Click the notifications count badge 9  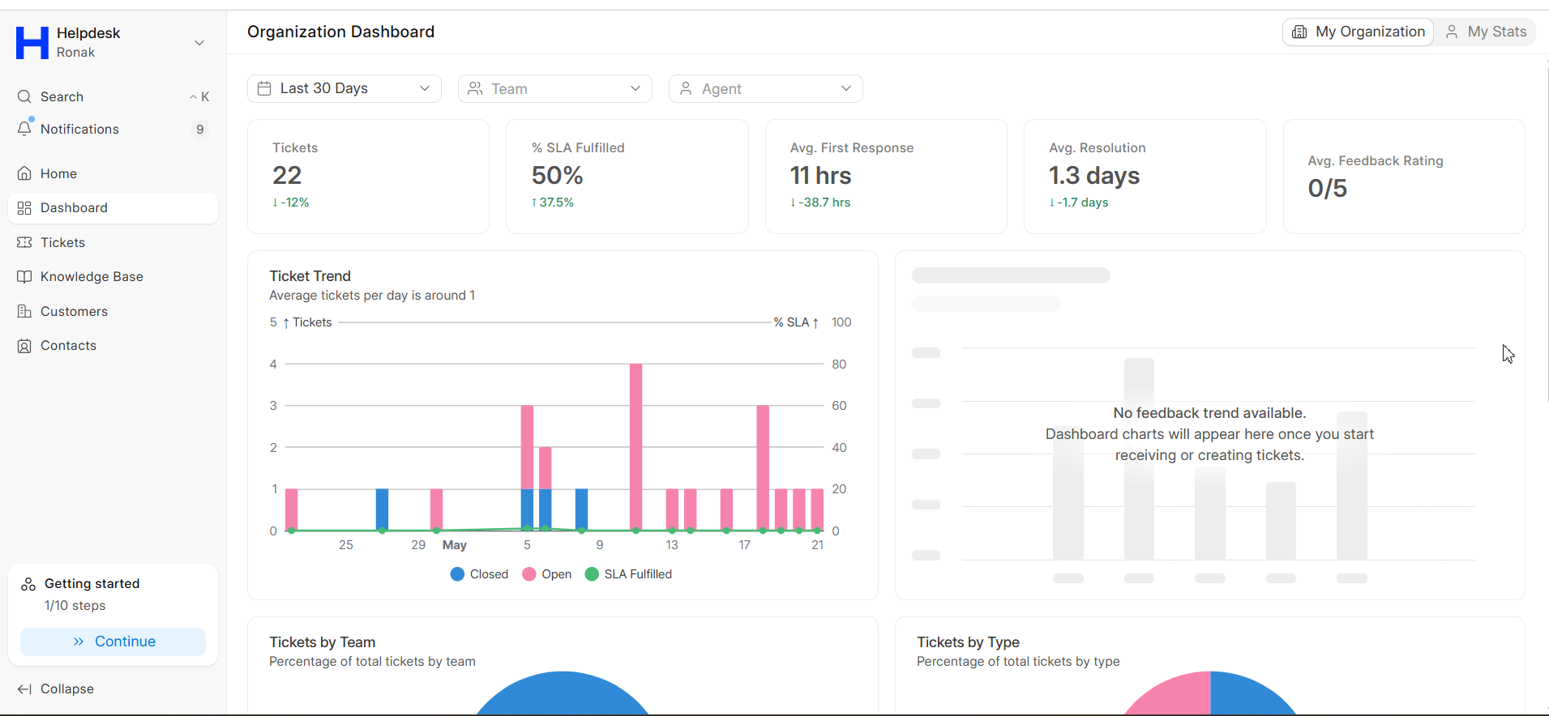[x=199, y=129]
